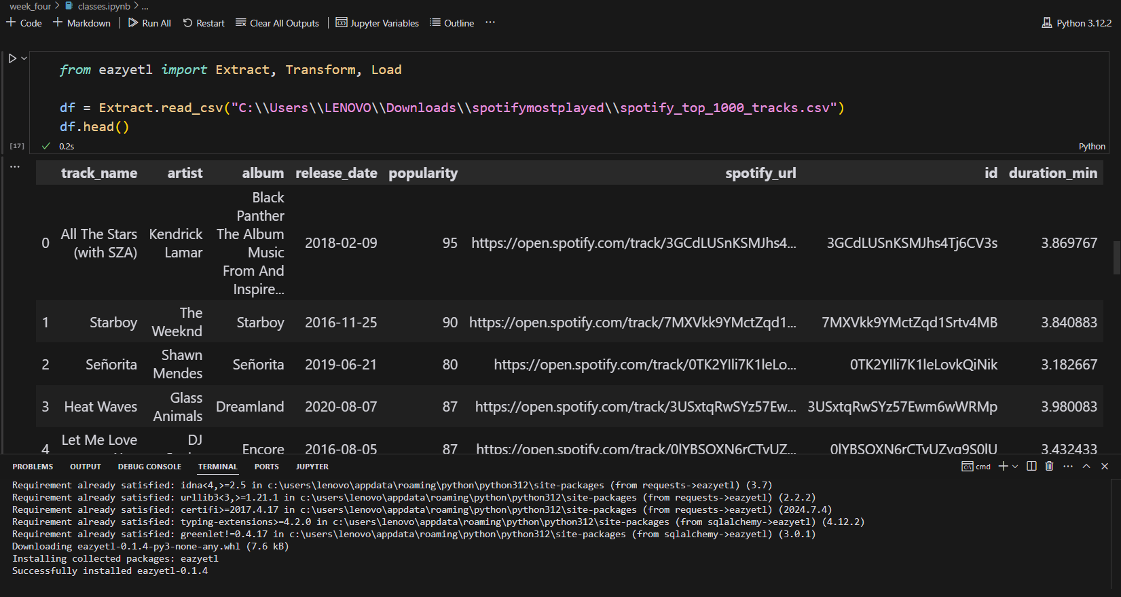This screenshot has width=1121, height=597.
Task: Click the Downloading eazyetl wheel terminal line
Action: pos(151,547)
